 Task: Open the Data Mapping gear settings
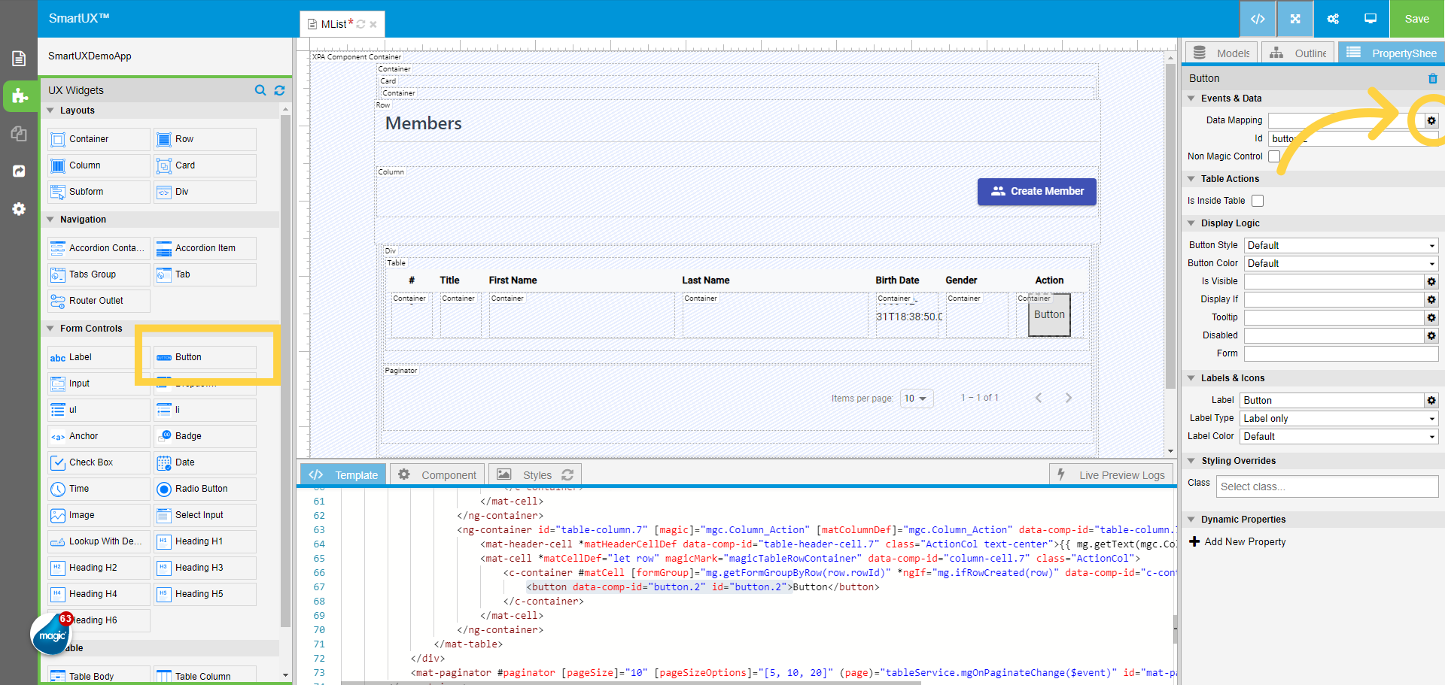(1431, 120)
